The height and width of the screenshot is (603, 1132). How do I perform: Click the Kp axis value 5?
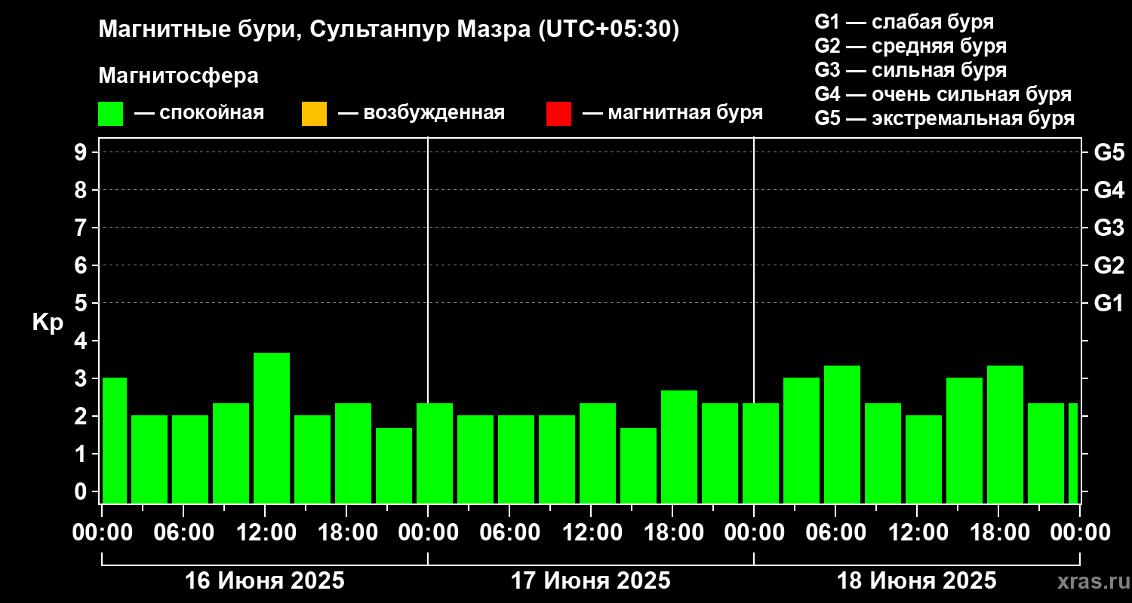[x=82, y=303]
